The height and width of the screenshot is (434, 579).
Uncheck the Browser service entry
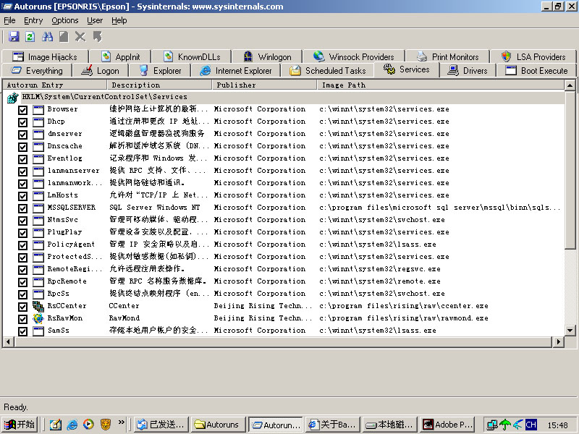(22, 110)
